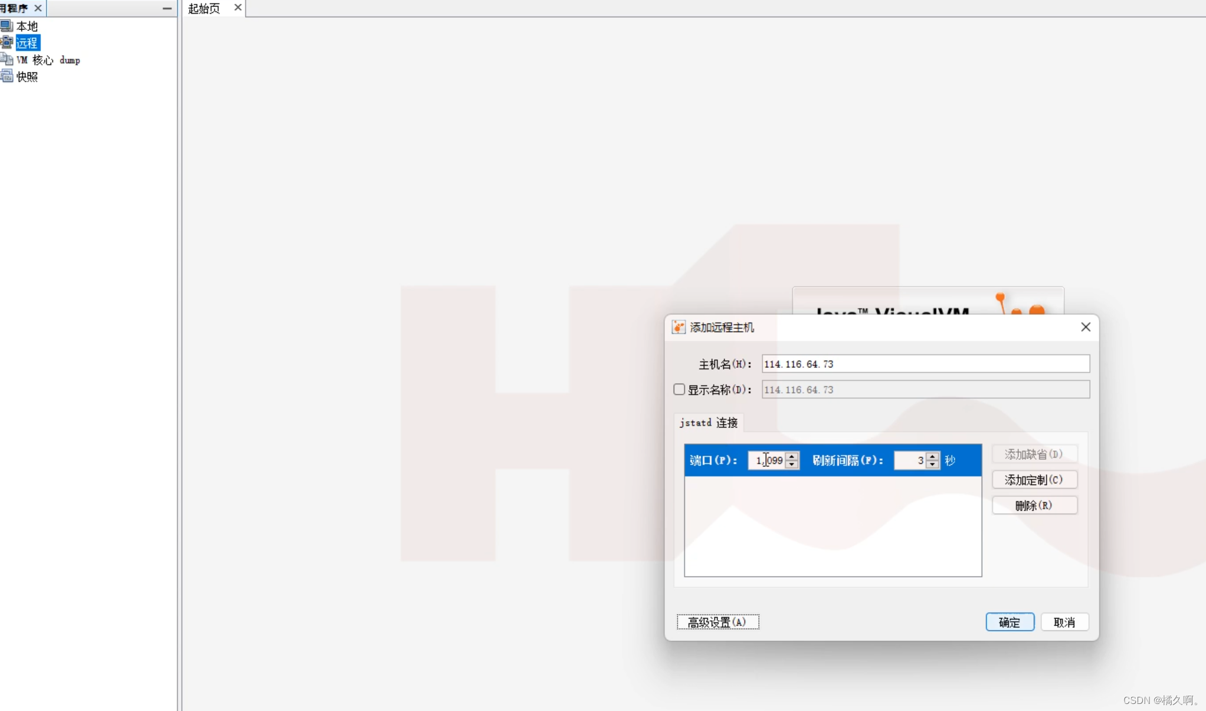Close the 添加远程主机 dialog
1206x711 pixels.
tap(1086, 327)
